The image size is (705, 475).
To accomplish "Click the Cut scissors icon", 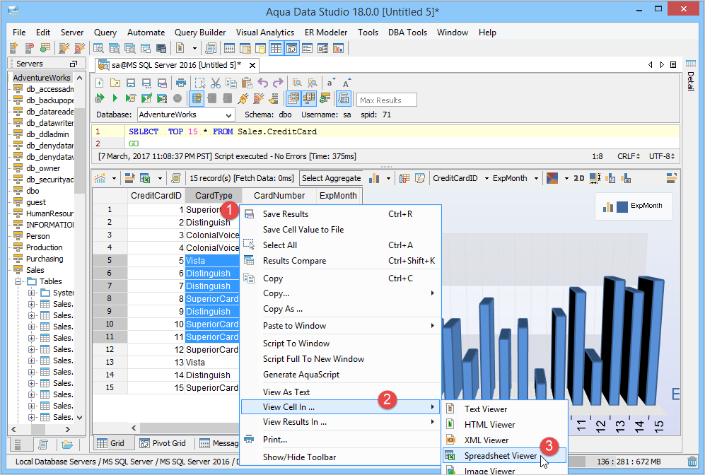I will tap(216, 83).
